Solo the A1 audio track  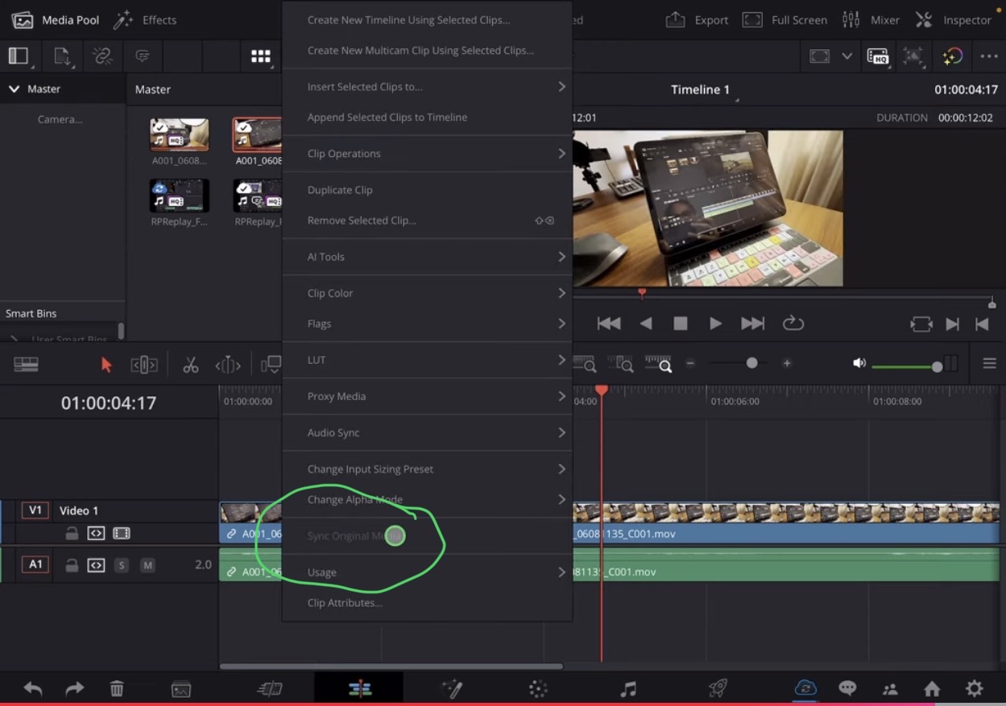click(122, 565)
